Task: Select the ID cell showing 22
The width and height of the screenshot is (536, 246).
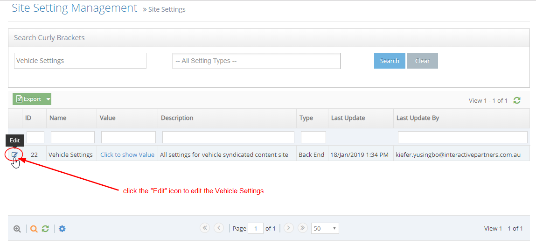Action: click(34, 155)
